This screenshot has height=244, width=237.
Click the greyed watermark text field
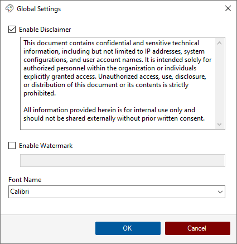(x=123, y=160)
